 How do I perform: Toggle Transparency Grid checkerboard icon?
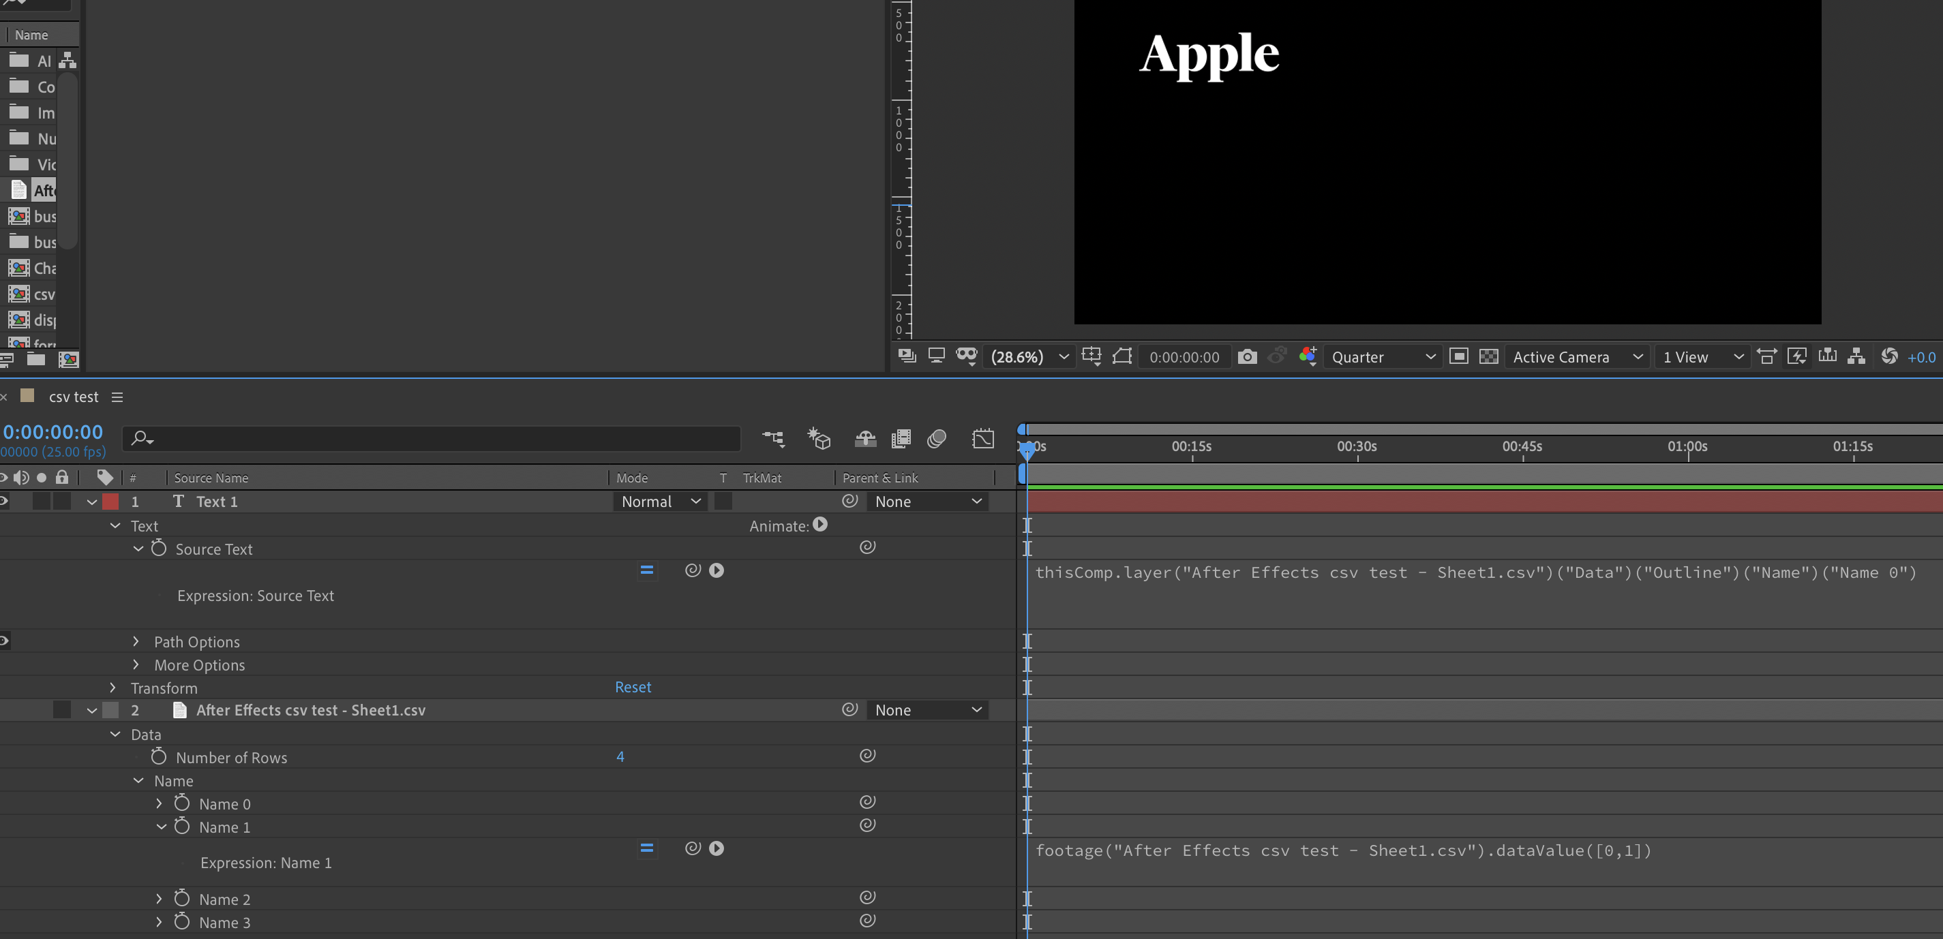click(x=1489, y=356)
